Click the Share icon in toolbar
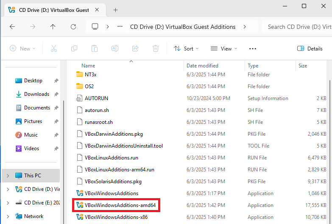 (x=135, y=48)
